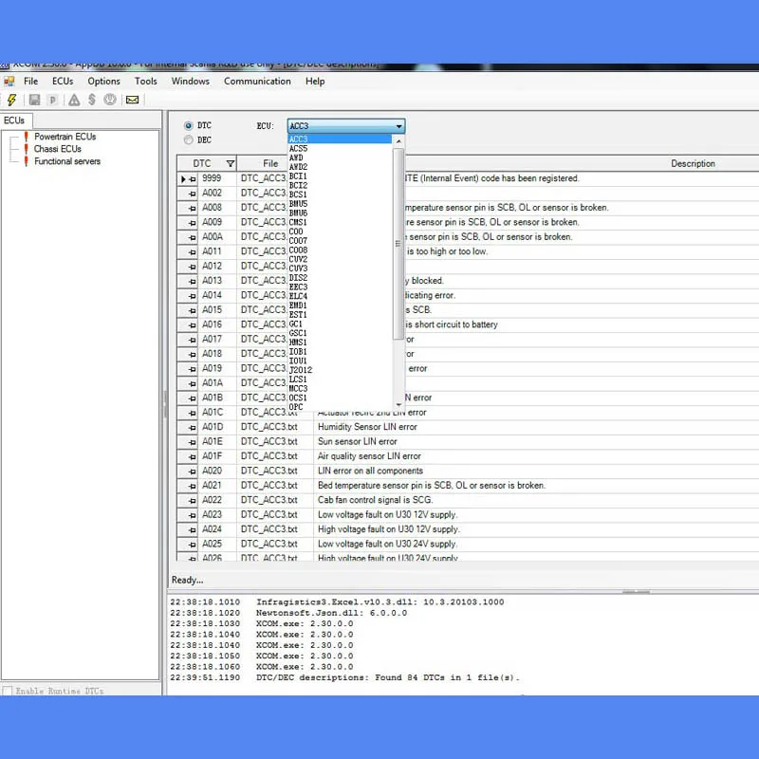Select Functional servers in the tree

tap(67, 161)
